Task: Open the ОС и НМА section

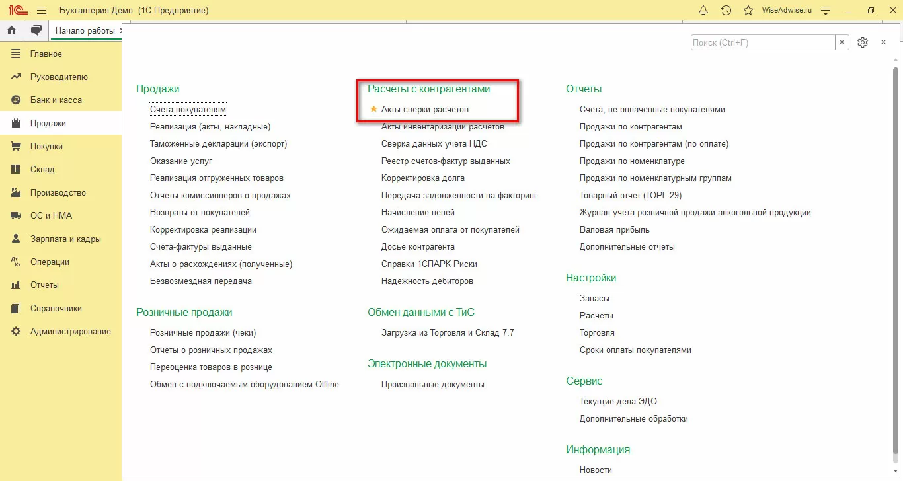Action: [x=61, y=215]
